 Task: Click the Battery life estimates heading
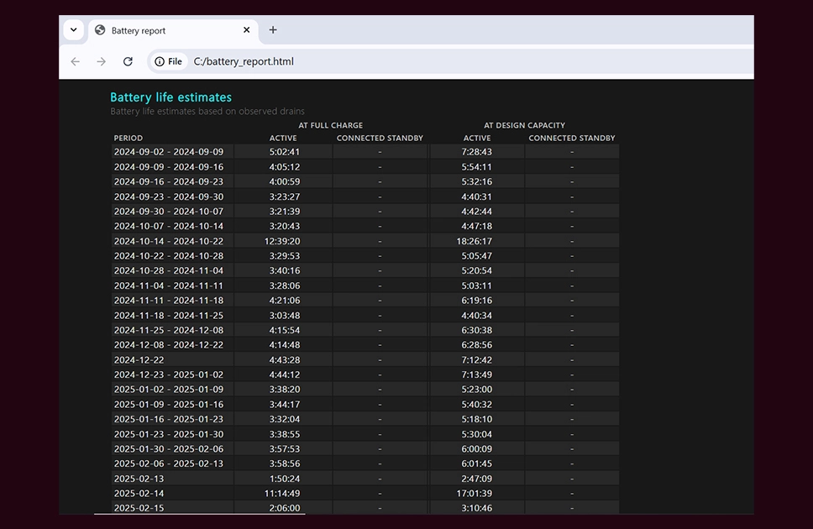[171, 97]
